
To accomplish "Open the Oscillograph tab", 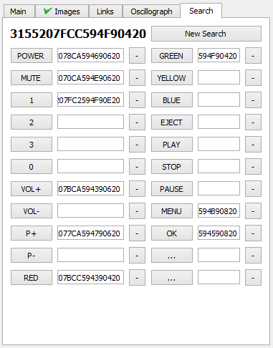I will coord(151,11).
